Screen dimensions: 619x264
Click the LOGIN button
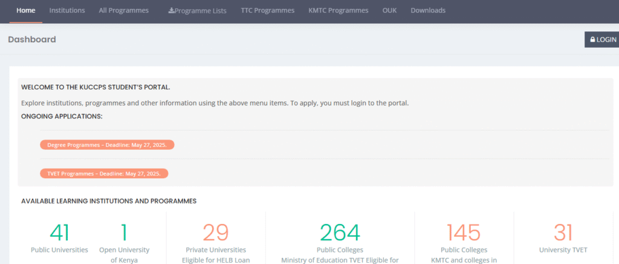click(601, 39)
